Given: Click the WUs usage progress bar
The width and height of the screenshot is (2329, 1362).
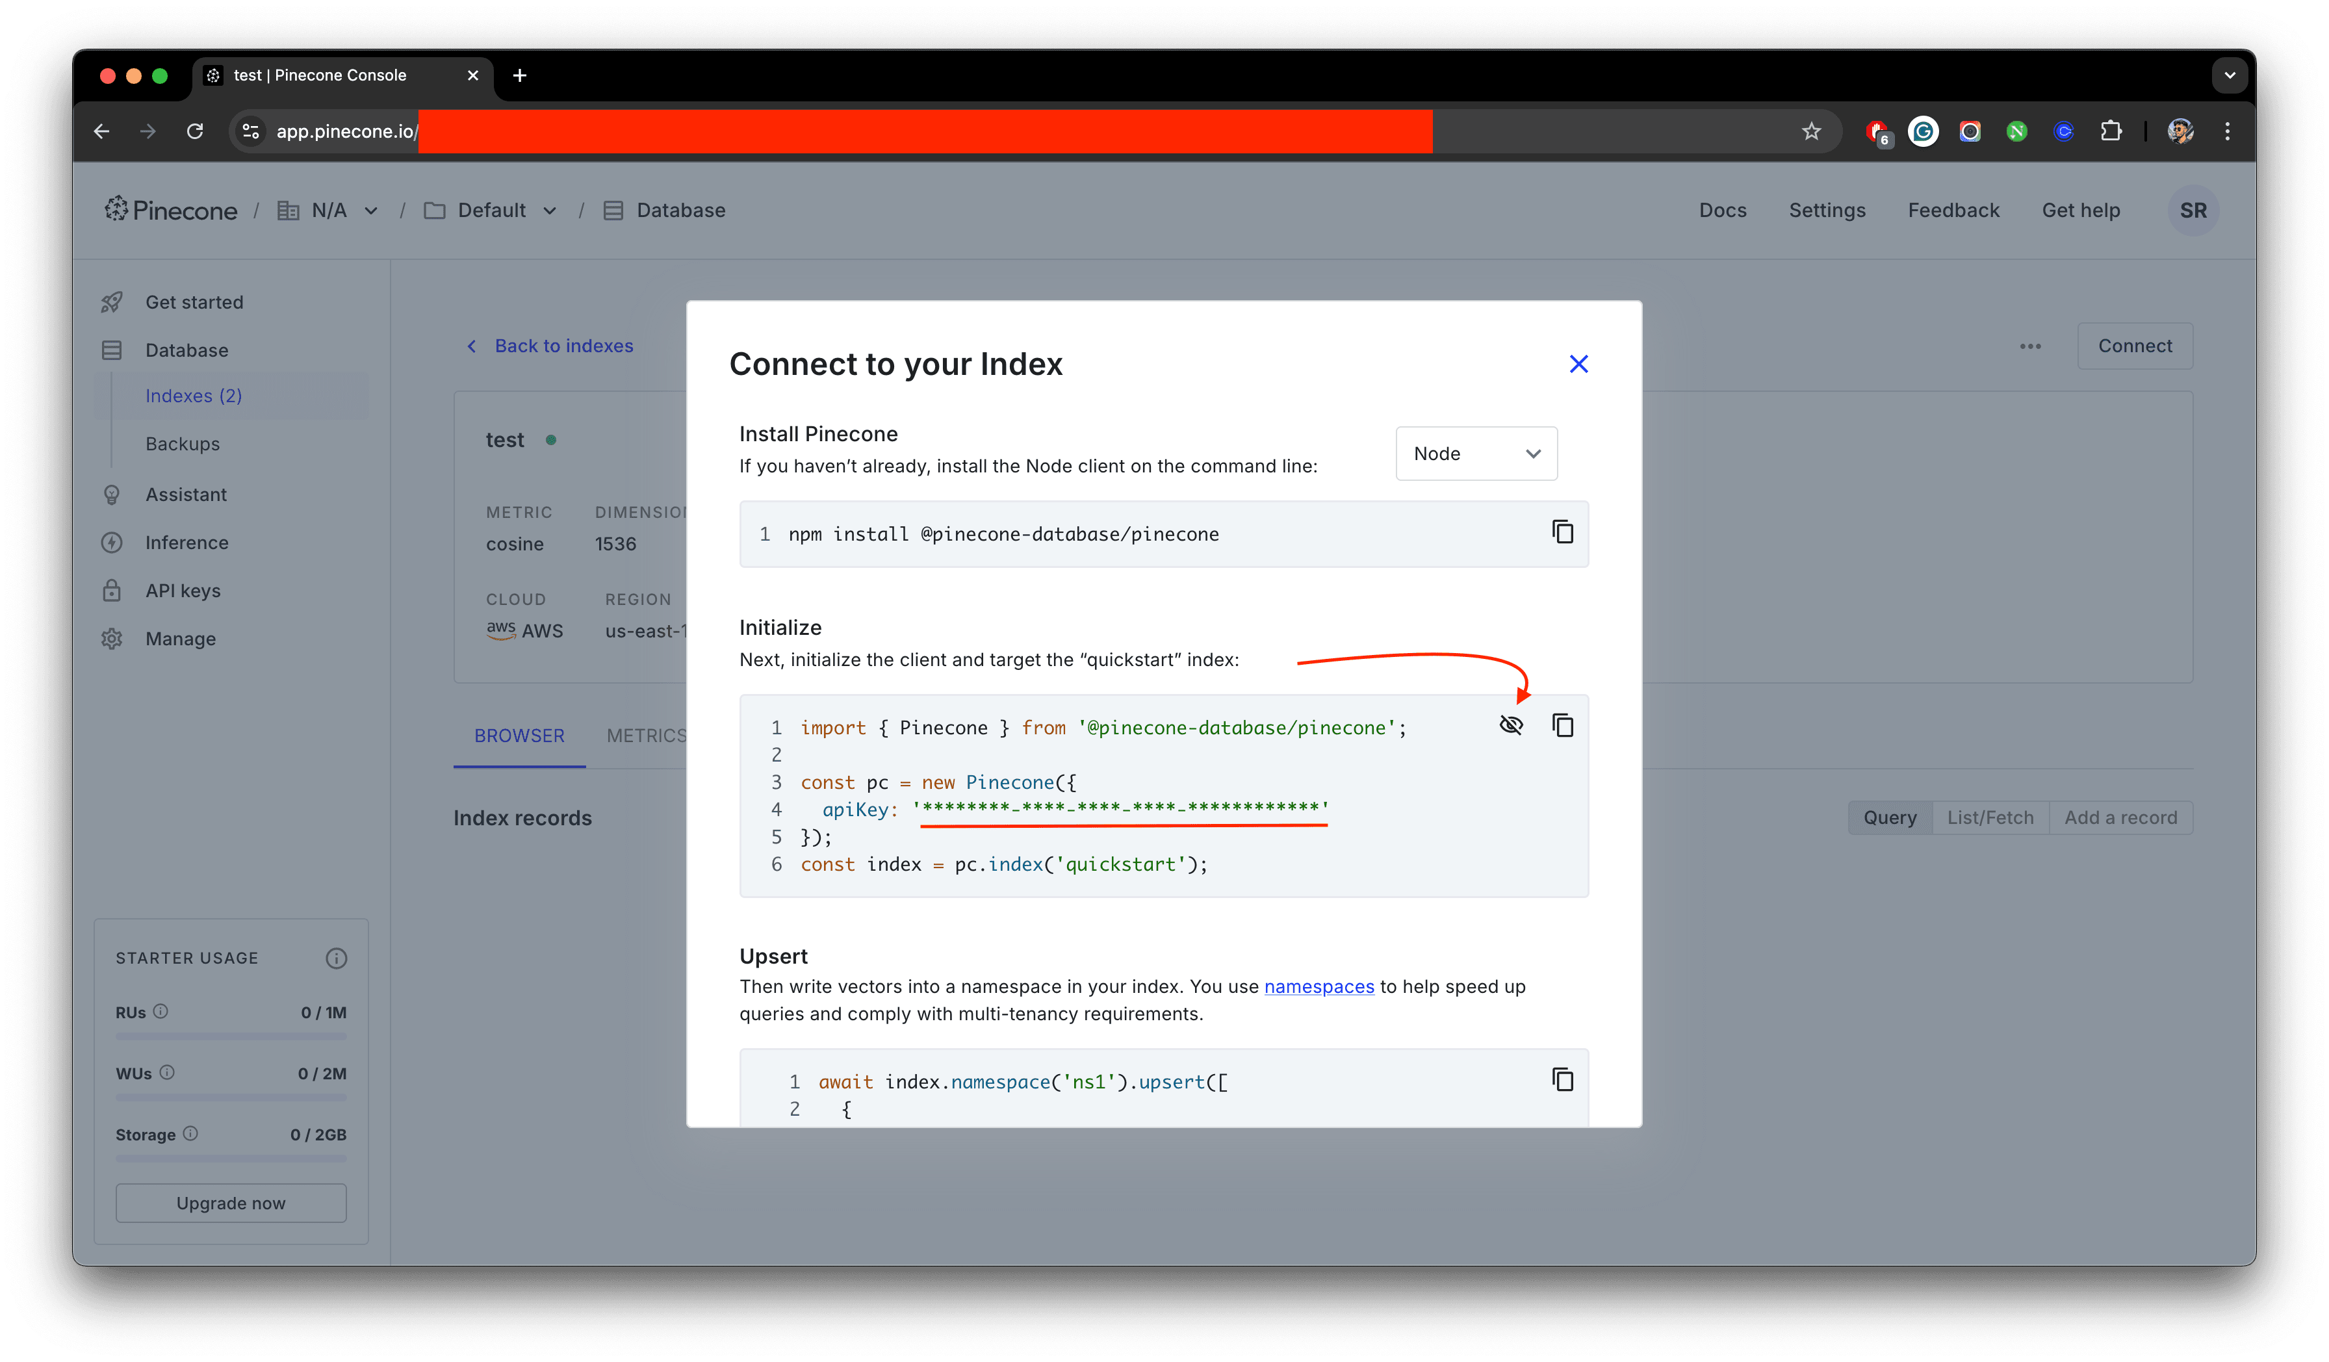Looking at the screenshot, I should pos(231,1098).
